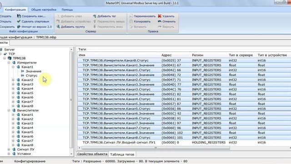This screenshot has width=291, height=164.
Task: Open the Общие настройки ribbon tab
Action: point(44,10)
